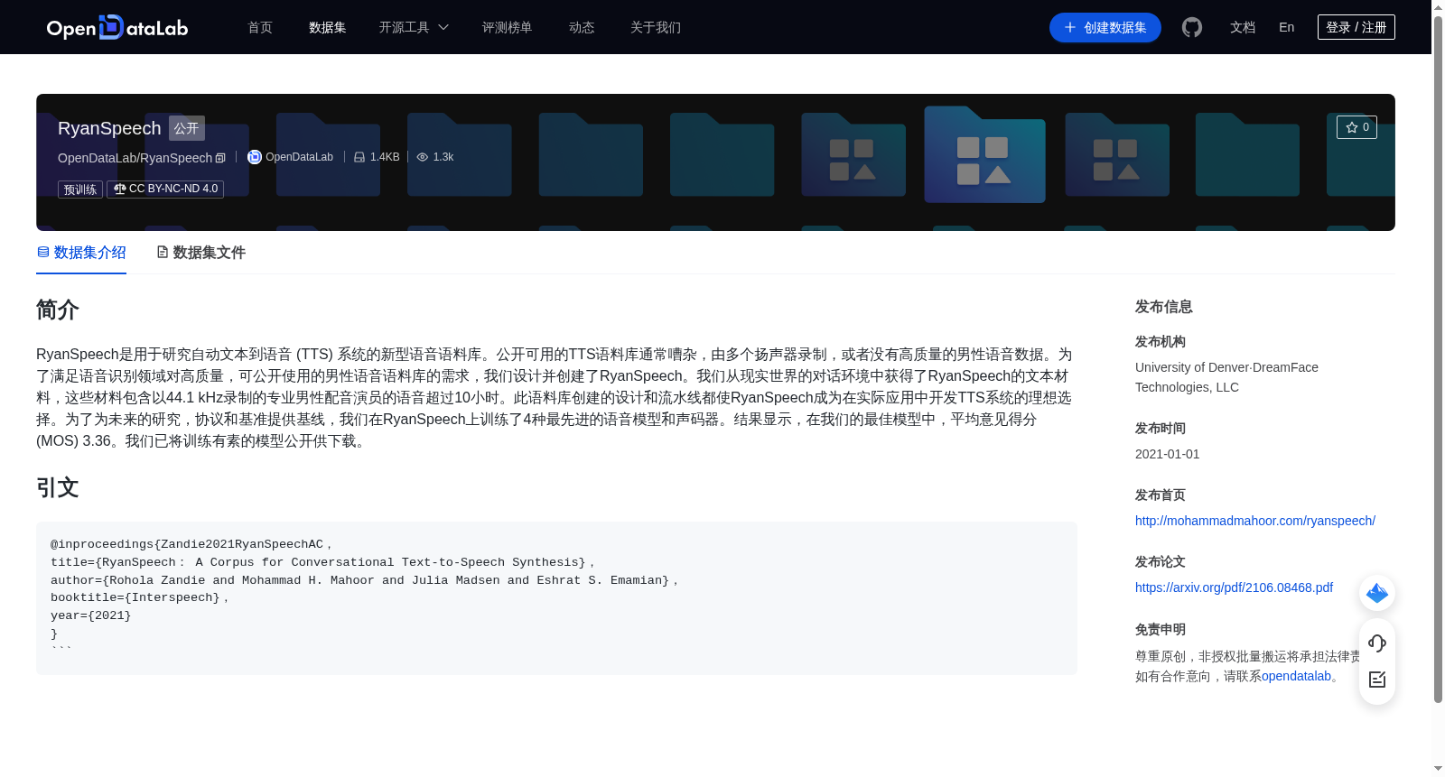Screen dimensions: 1445x777
Task: Click the 创建数据集 button
Action: click(x=1105, y=27)
